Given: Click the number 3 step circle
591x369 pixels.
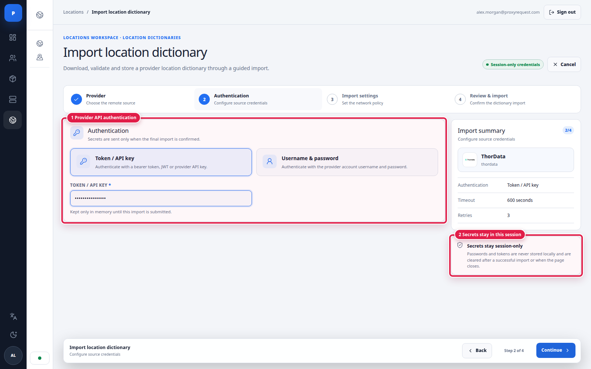Looking at the screenshot, I should click(332, 99).
